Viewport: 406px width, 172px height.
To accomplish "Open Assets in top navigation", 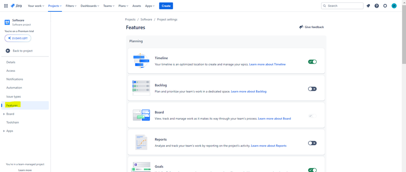I will click(x=137, y=6).
